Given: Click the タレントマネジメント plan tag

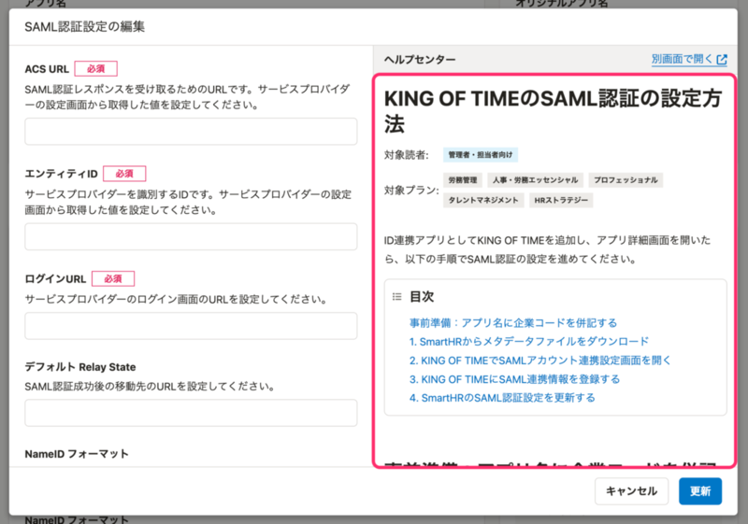Looking at the screenshot, I should tap(483, 200).
